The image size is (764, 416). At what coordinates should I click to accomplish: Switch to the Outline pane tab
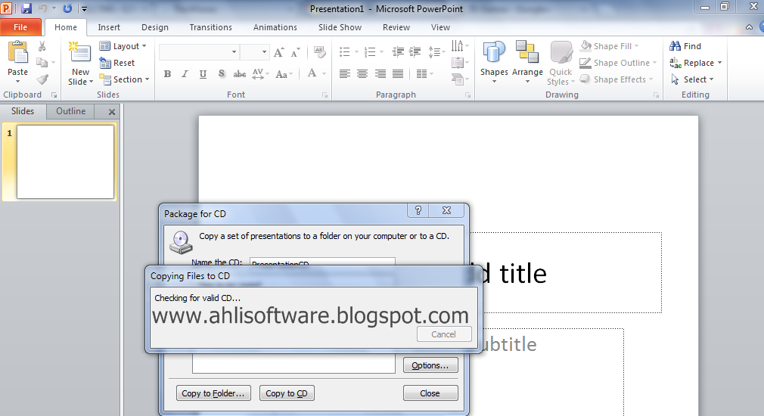[x=70, y=111]
